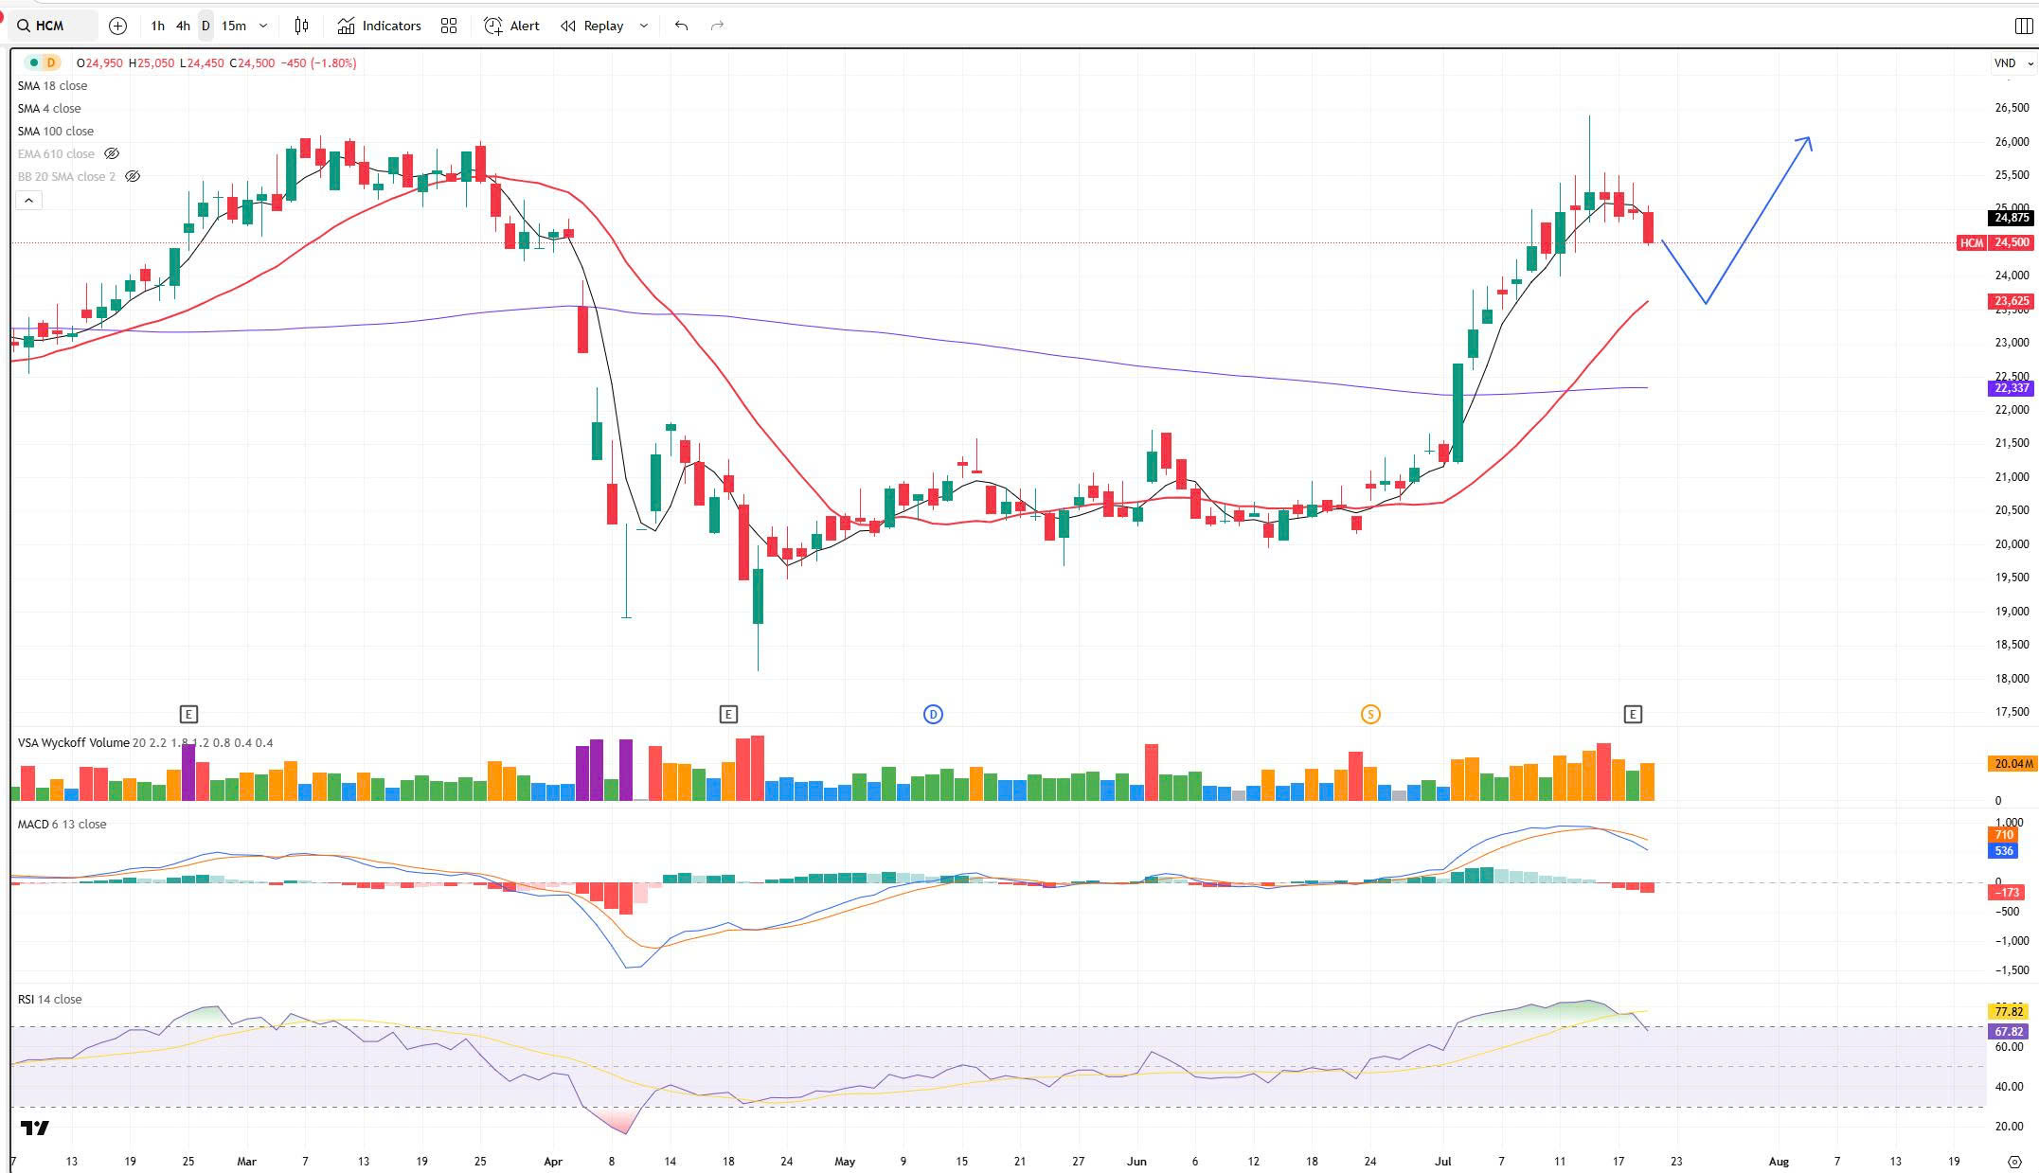Click the 23,625 red SMA price label
The image size is (2039, 1173).
2011,301
